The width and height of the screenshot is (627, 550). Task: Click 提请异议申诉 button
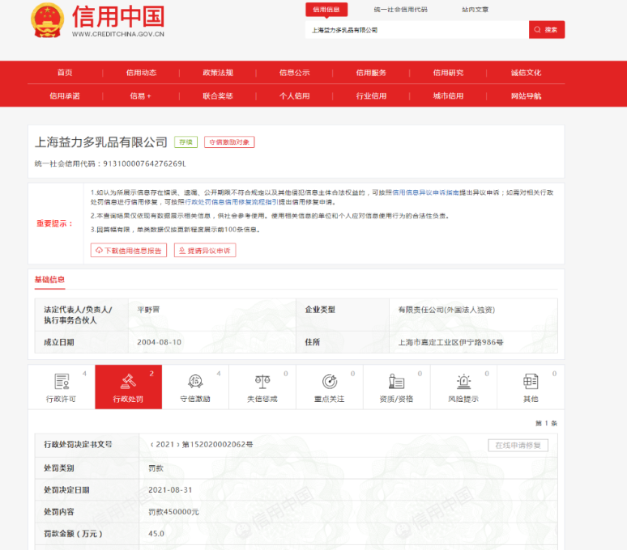pyautogui.click(x=205, y=250)
